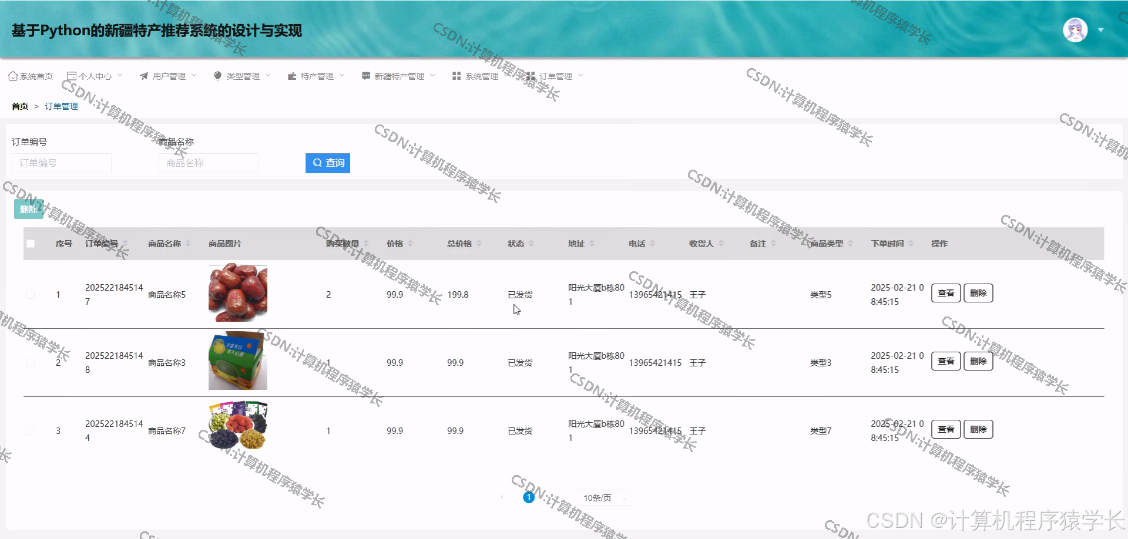Focus the 订单编号 search input
The width and height of the screenshot is (1128, 539).
(62, 163)
